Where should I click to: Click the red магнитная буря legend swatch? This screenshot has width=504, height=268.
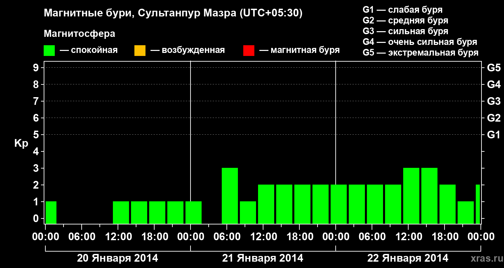click(249, 51)
